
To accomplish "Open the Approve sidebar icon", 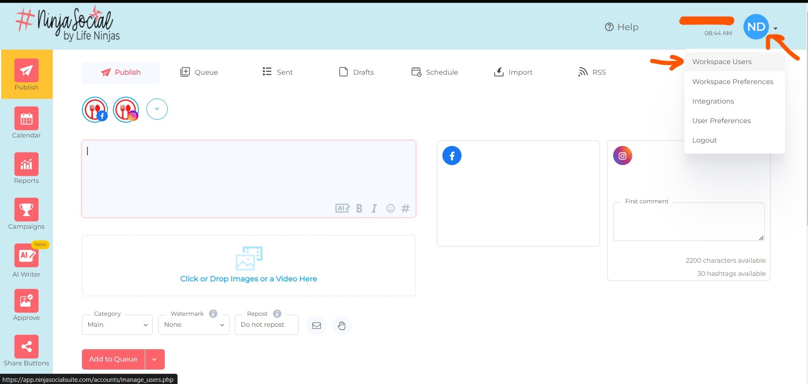I will point(26,301).
